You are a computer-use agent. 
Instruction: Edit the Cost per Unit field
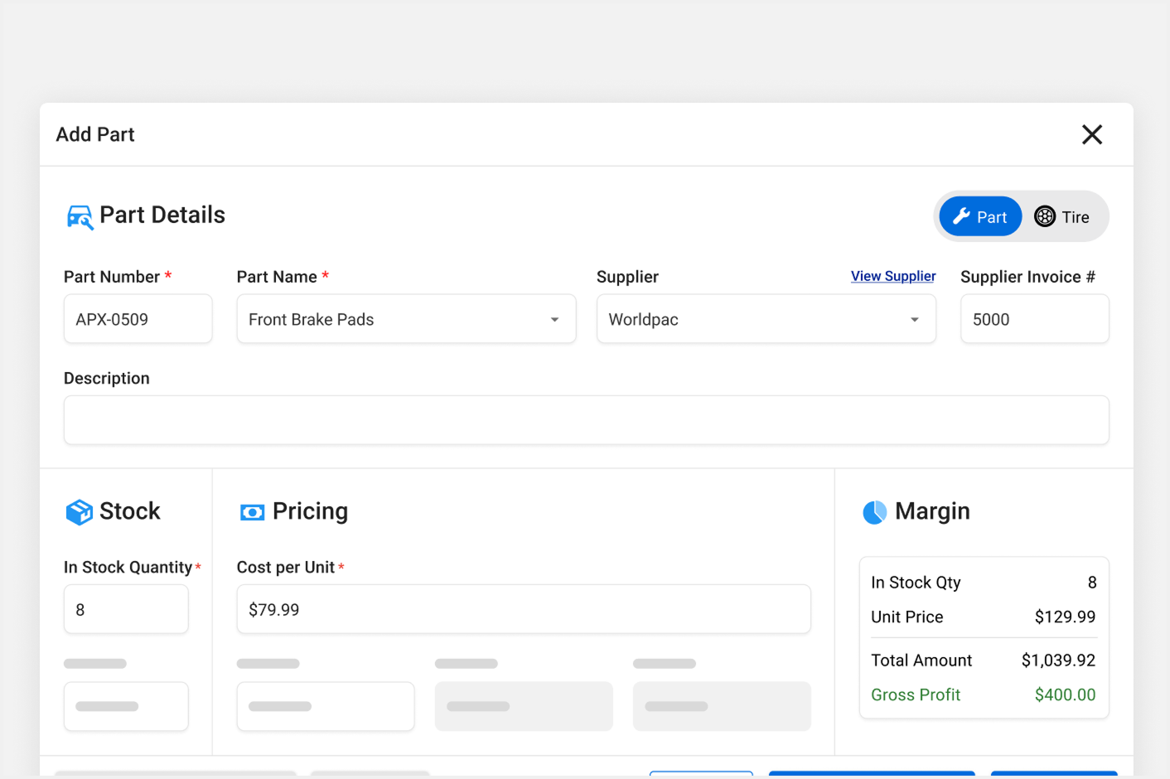click(524, 609)
